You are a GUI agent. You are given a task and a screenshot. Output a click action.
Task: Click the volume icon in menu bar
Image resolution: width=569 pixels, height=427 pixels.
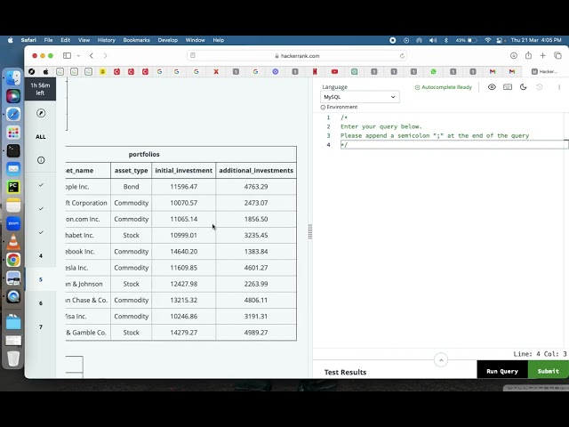click(433, 40)
